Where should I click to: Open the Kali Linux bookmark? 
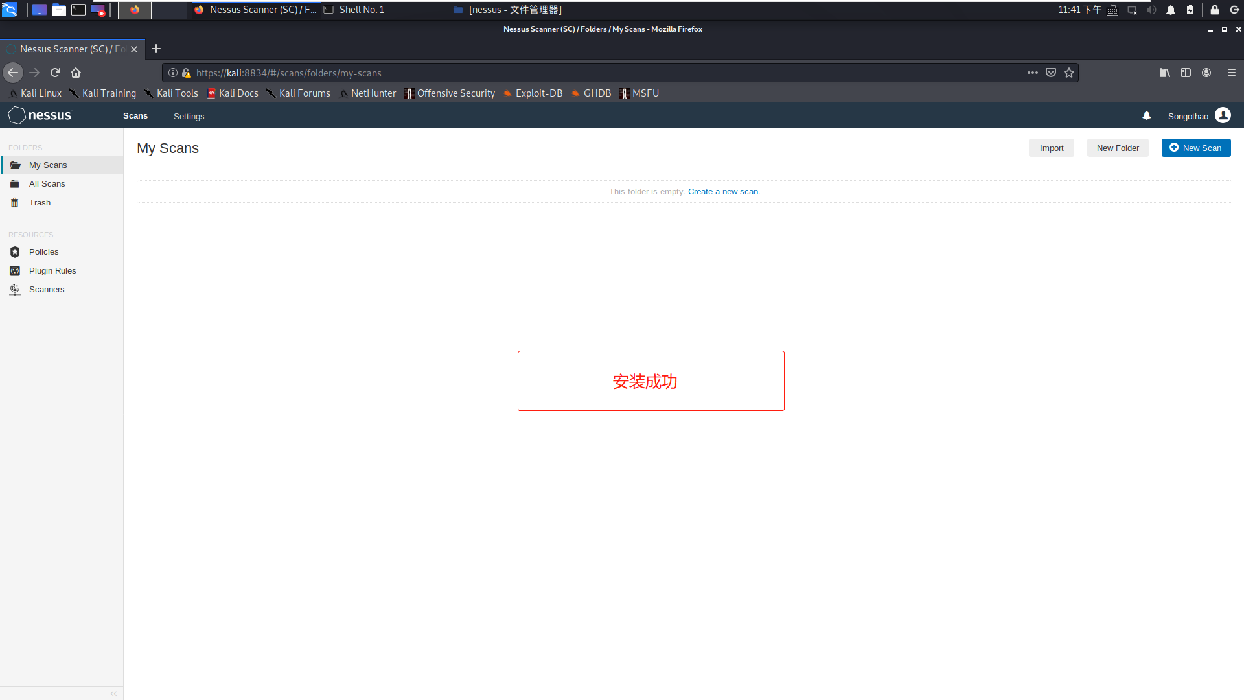click(x=35, y=93)
